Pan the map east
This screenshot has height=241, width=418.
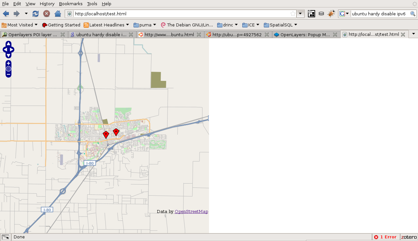point(12,50)
